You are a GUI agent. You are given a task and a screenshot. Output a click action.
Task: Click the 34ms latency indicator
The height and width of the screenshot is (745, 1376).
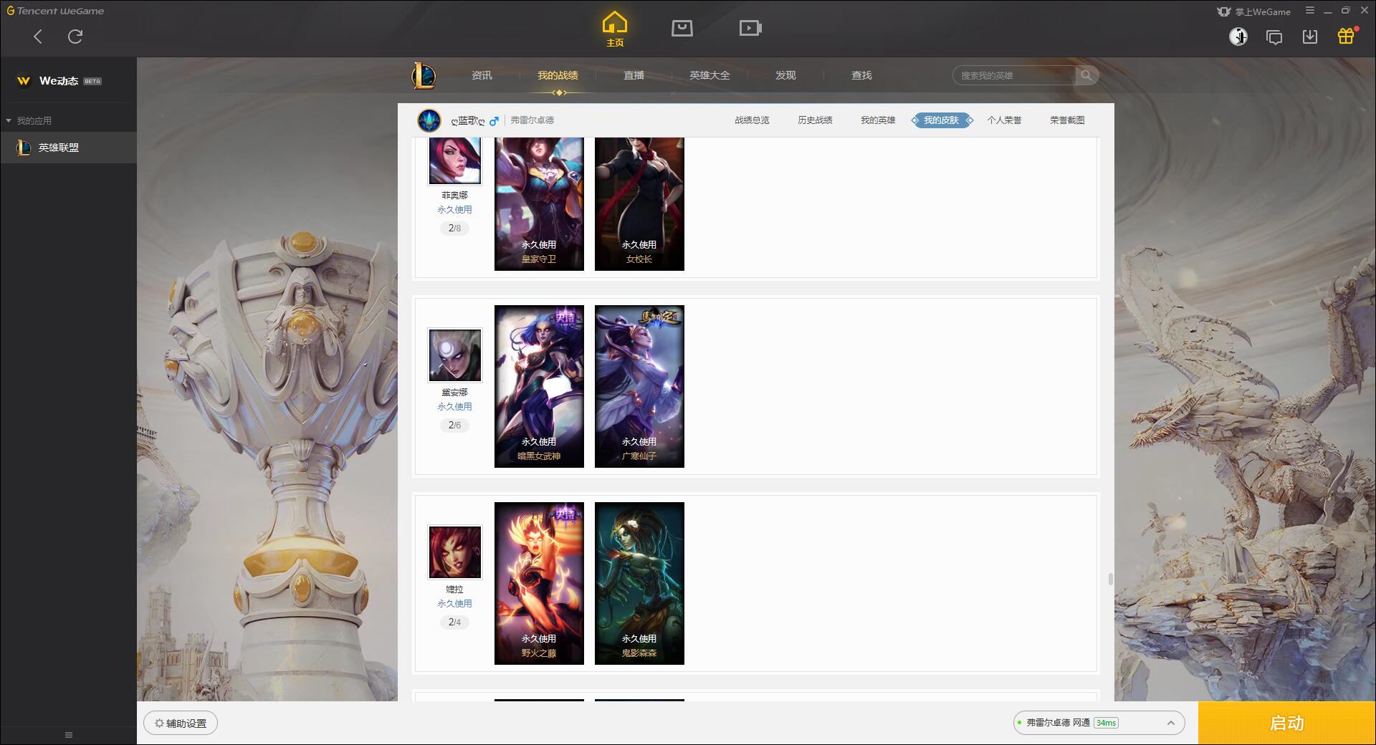coord(1106,723)
